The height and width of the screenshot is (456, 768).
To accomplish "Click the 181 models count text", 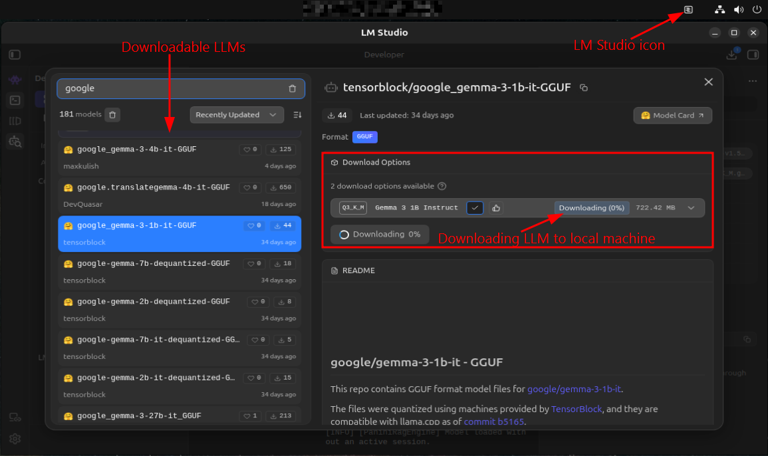I will [80, 114].
